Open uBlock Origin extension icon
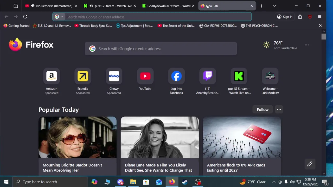Viewport: 333px width, 187px height. (310, 17)
